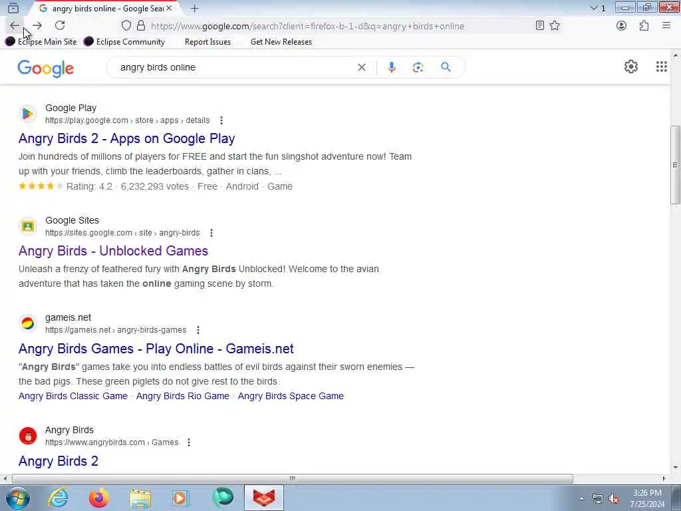Open More options for Google Sites result

tap(211, 233)
